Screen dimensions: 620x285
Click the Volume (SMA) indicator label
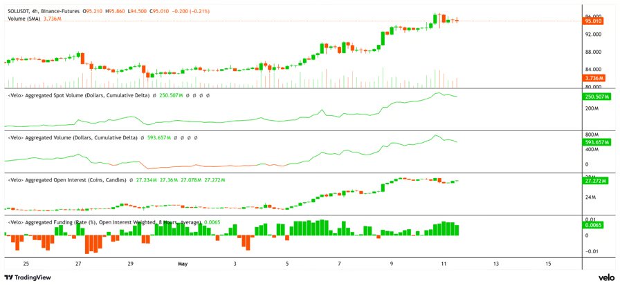click(24, 19)
